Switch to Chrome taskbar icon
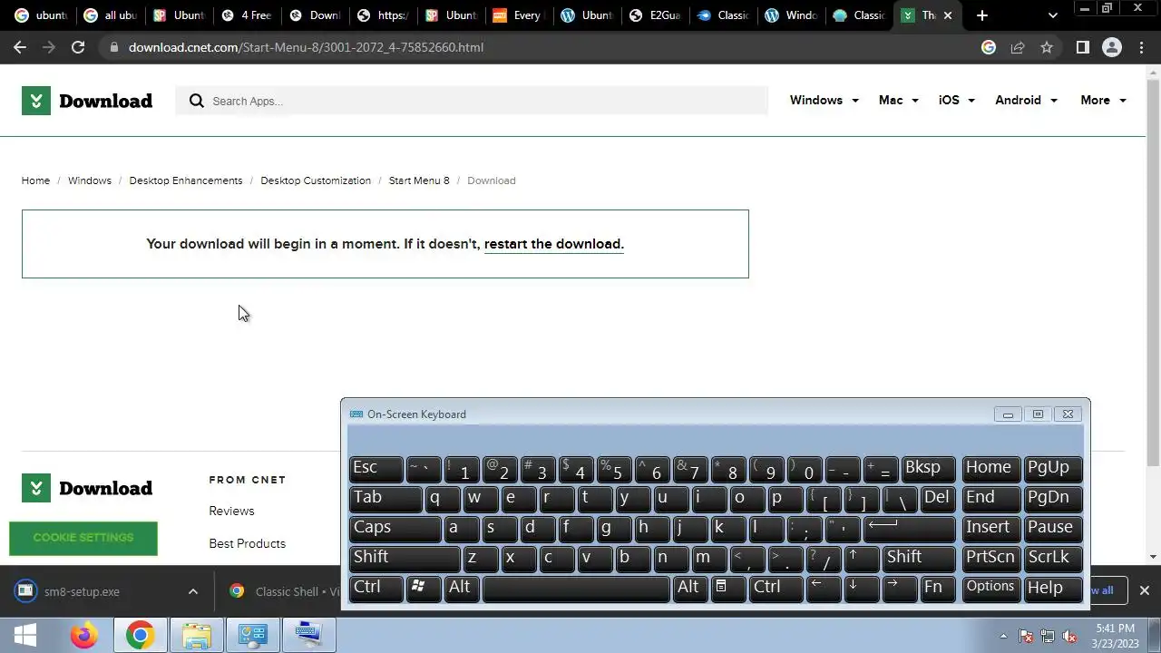The width and height of the screenshot is (1161, 653). click(x=140, y=635)
